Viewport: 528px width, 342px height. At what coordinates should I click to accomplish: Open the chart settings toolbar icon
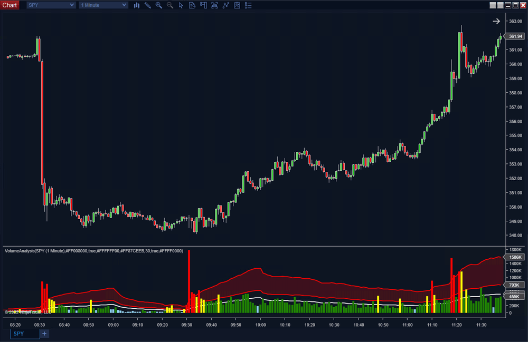(237, 5)
